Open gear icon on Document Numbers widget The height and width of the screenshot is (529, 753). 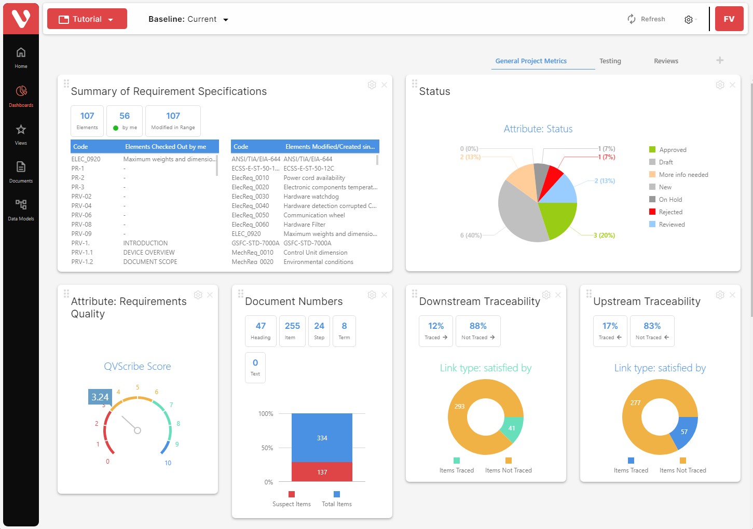pyautogui.click(x=372, y=295)
